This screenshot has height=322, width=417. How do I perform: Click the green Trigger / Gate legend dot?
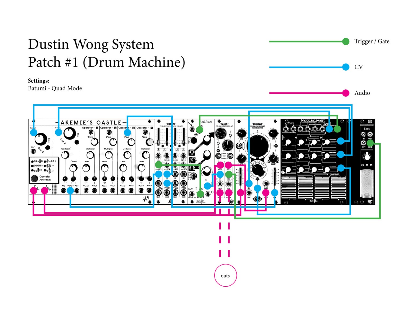pyautogui.click(x=346, y=42)
